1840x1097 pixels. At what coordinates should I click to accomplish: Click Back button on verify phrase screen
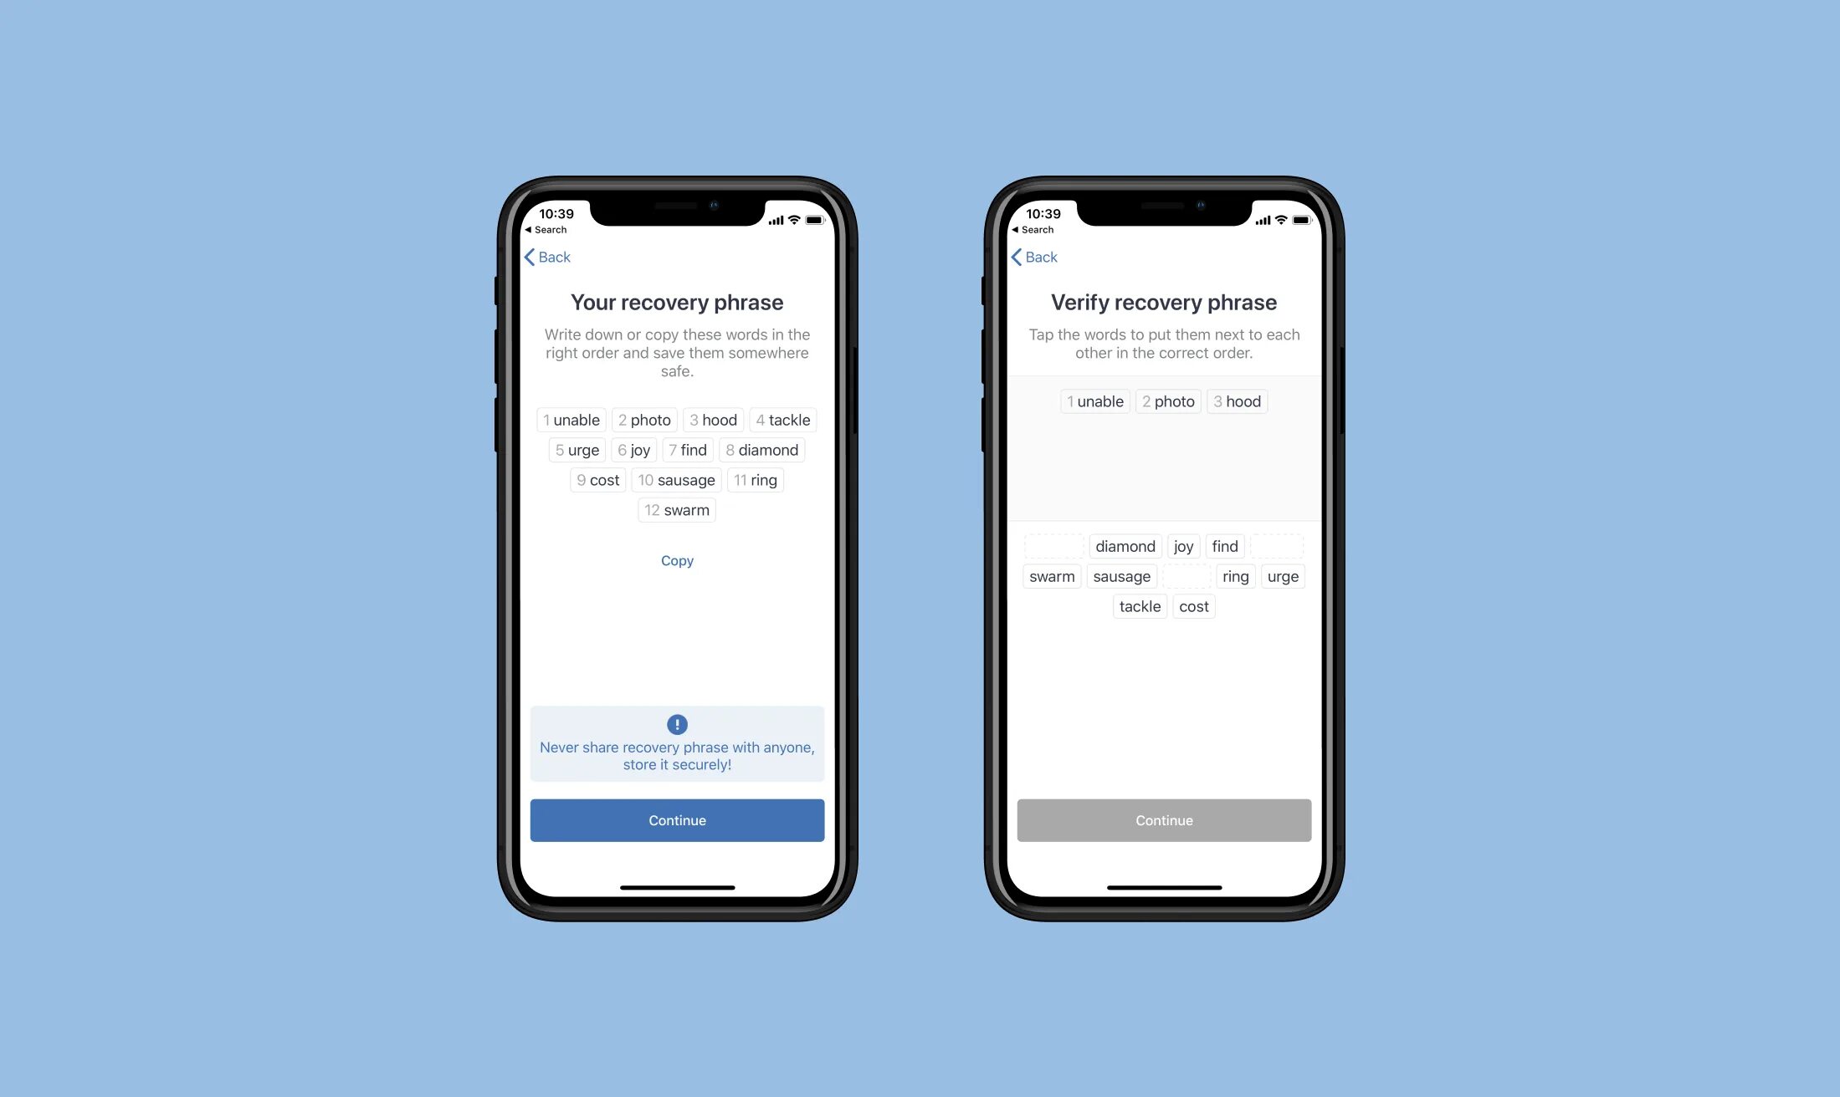click(1033, 256)
